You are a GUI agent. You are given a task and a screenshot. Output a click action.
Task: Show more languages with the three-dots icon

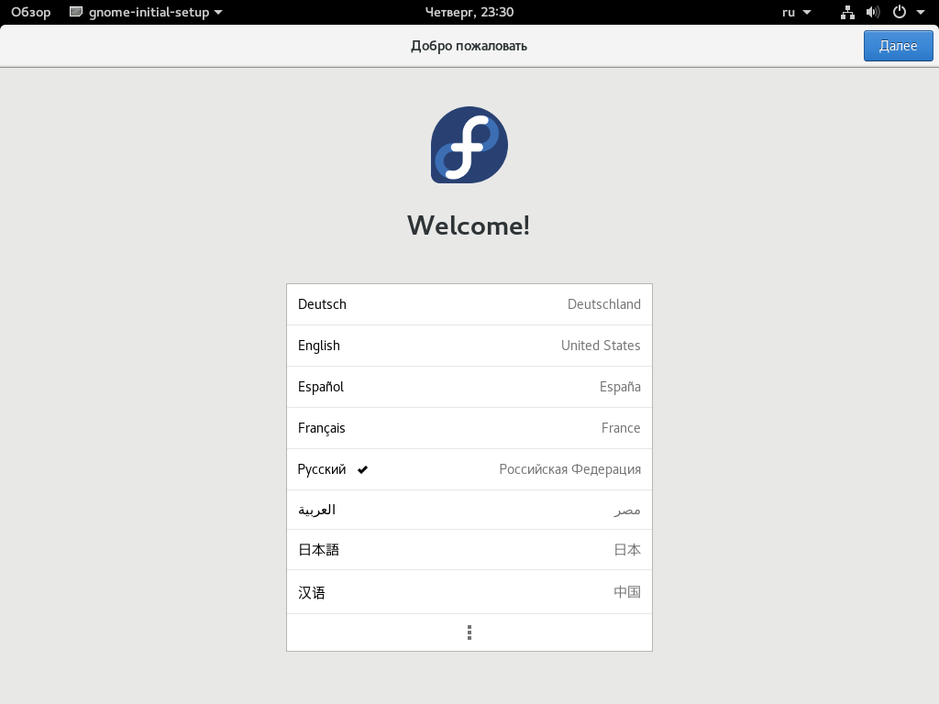click(469, 632)
